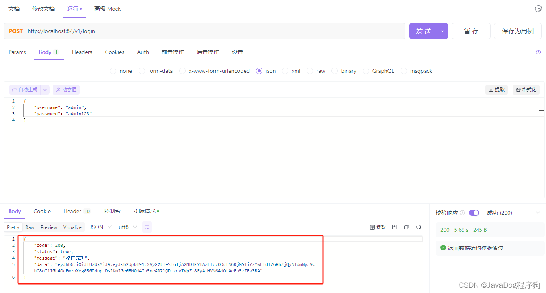Screen dimensions: 546x293
Task: Open the utf8 encoding dropdown
Action: [x=128, y=227]
